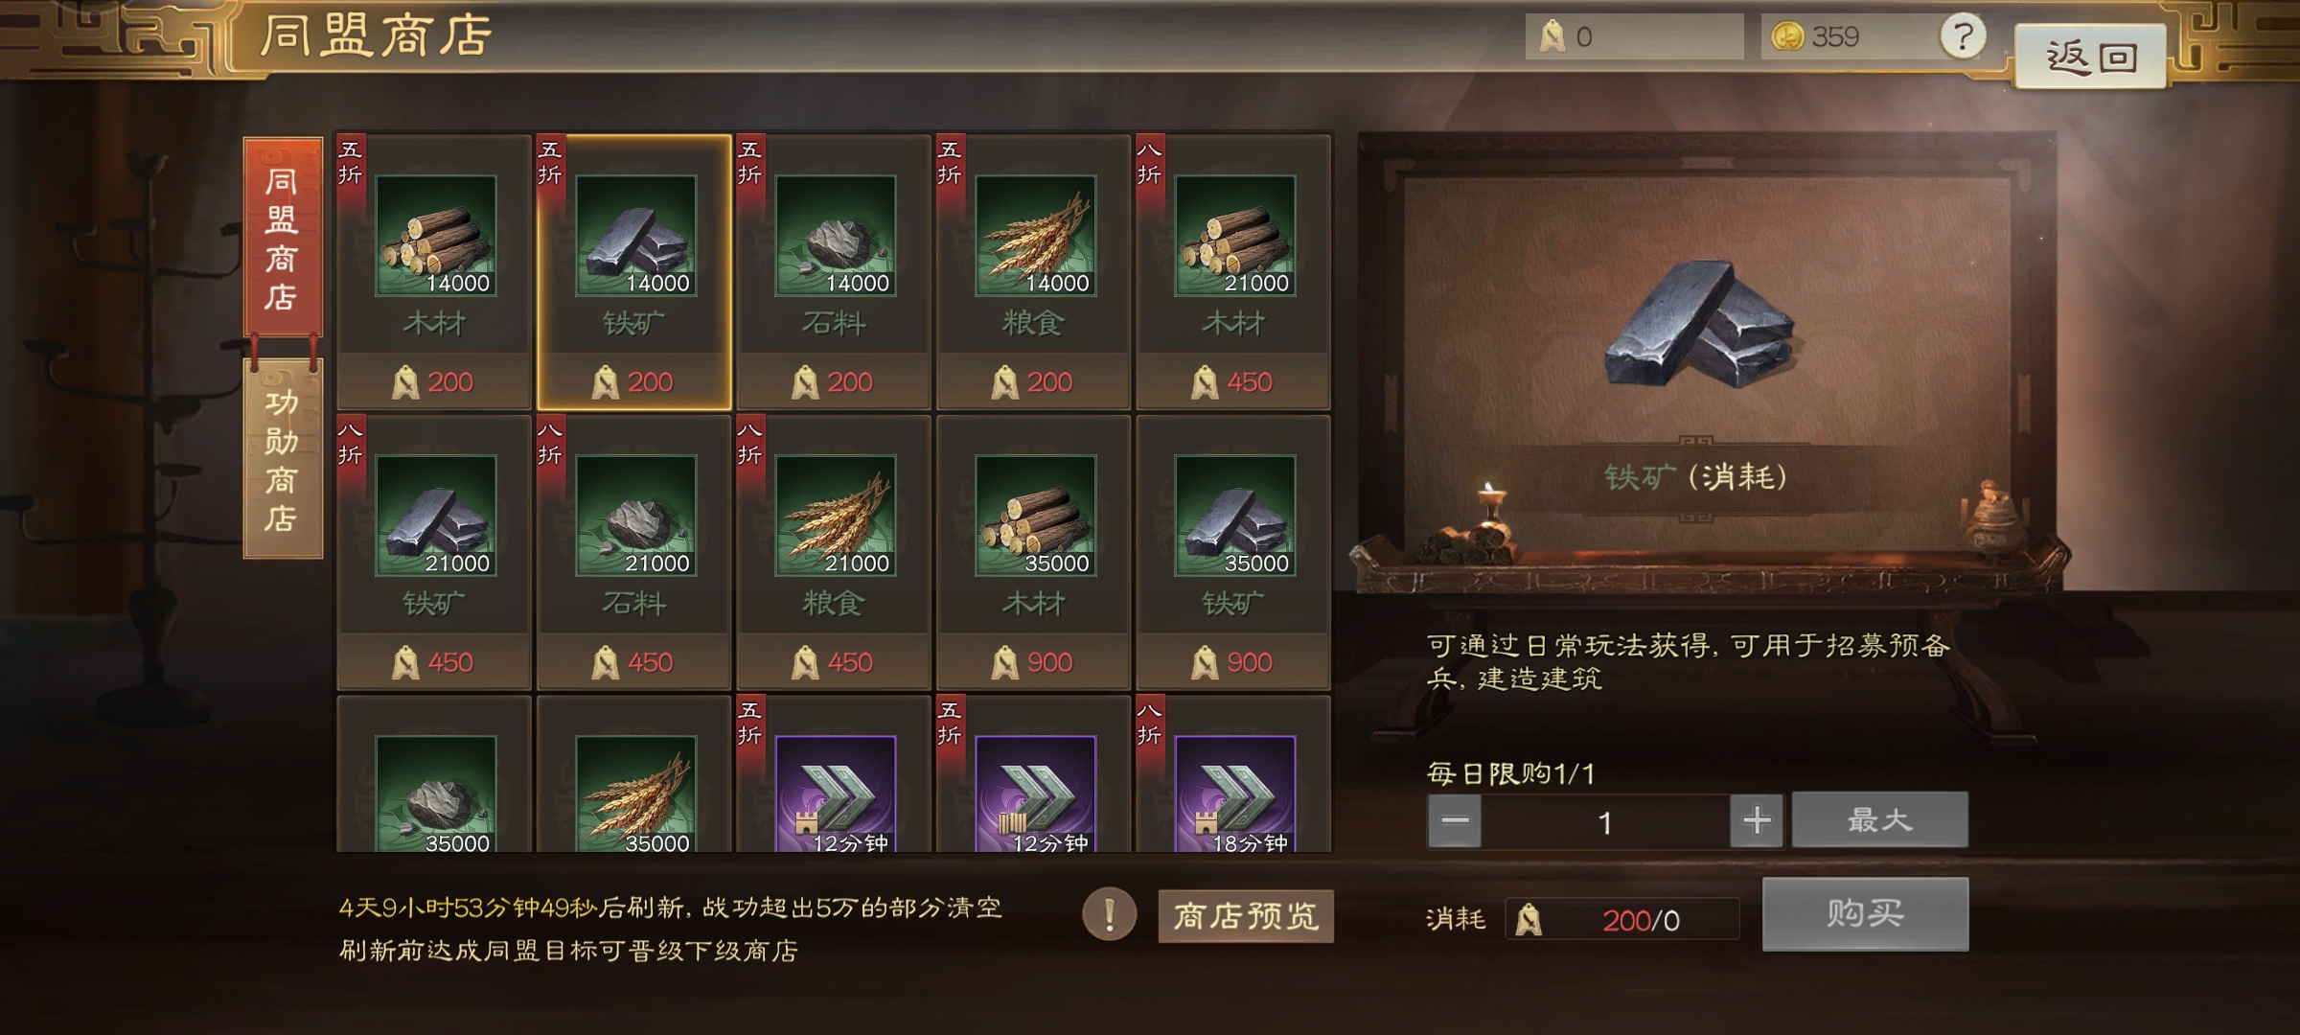This screenshot has width=2300, height=1035.
Task: Click the exclamation info icon
Action: pos(1109,914)
